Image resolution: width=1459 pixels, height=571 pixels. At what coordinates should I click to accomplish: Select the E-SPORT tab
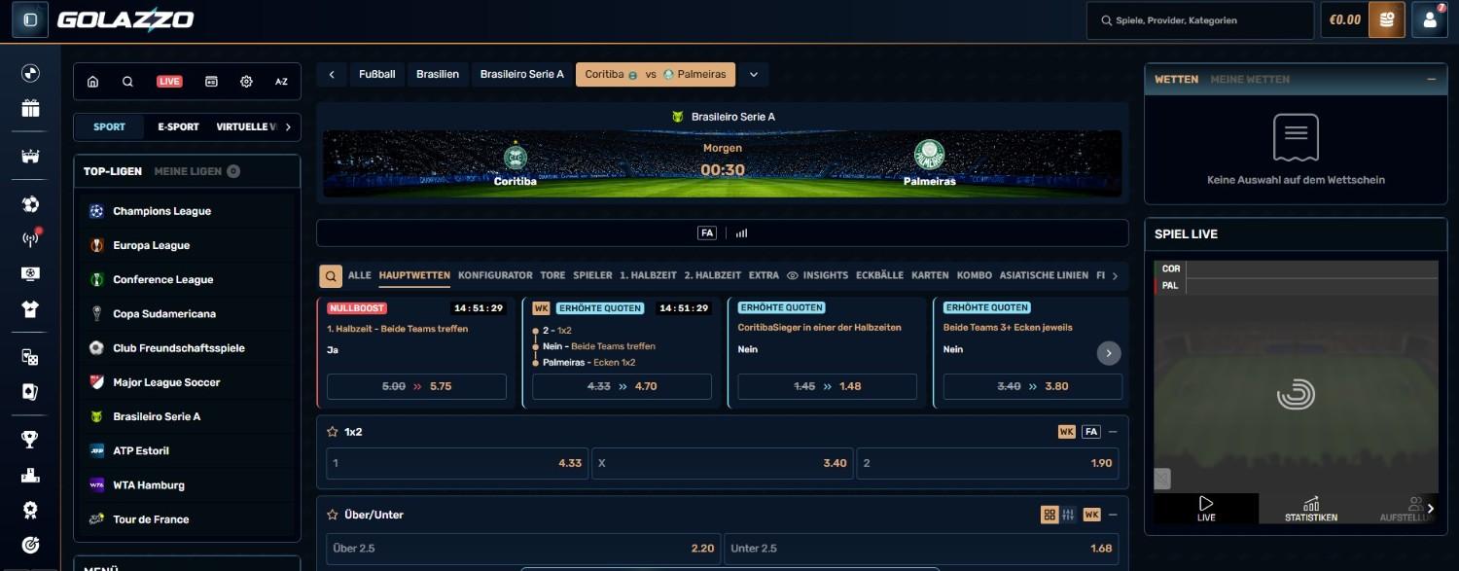pyautogui.click(x=178, y=126)
